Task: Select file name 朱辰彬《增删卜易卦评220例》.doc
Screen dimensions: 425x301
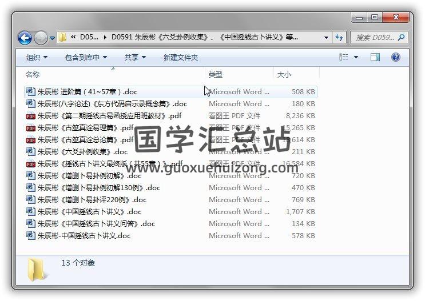Action: (92, 200)
